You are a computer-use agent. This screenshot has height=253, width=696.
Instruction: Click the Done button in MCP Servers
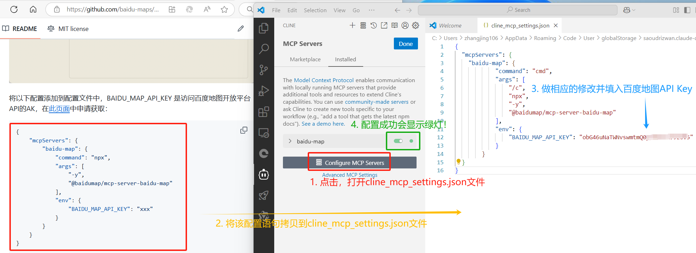(406, 44)
